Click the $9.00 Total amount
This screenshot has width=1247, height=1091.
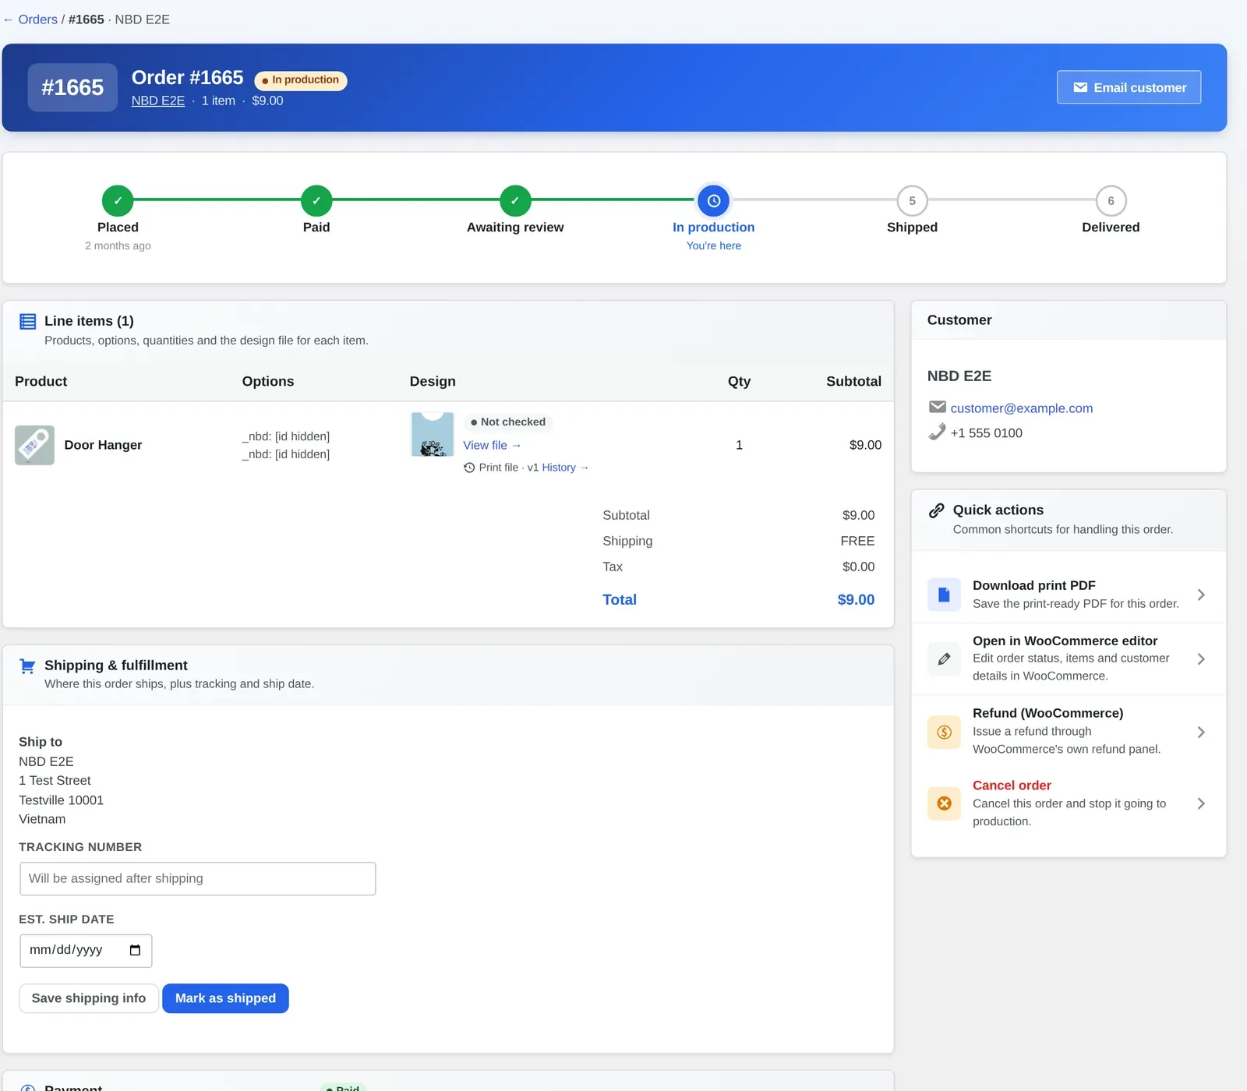[x=856, y=599]
